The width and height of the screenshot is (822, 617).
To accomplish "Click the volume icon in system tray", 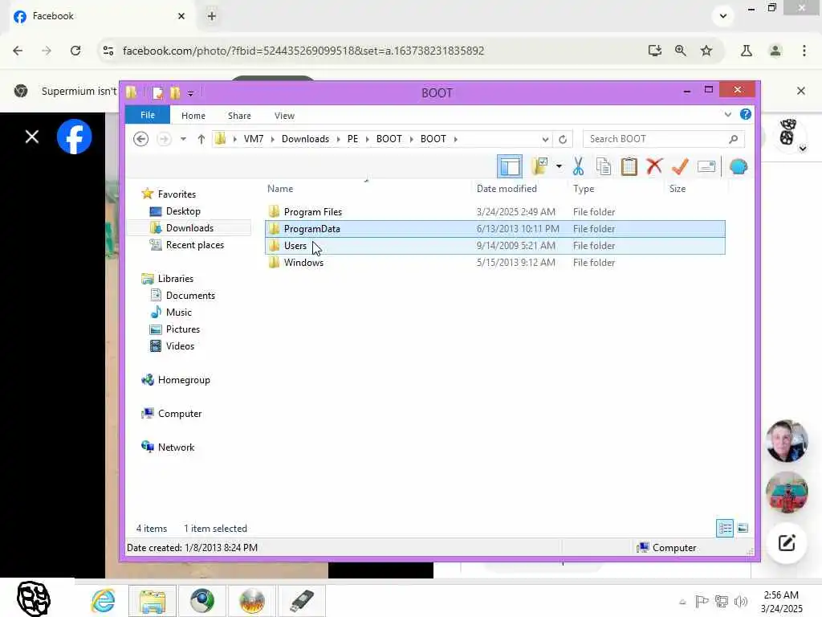I will coord(741,601).
